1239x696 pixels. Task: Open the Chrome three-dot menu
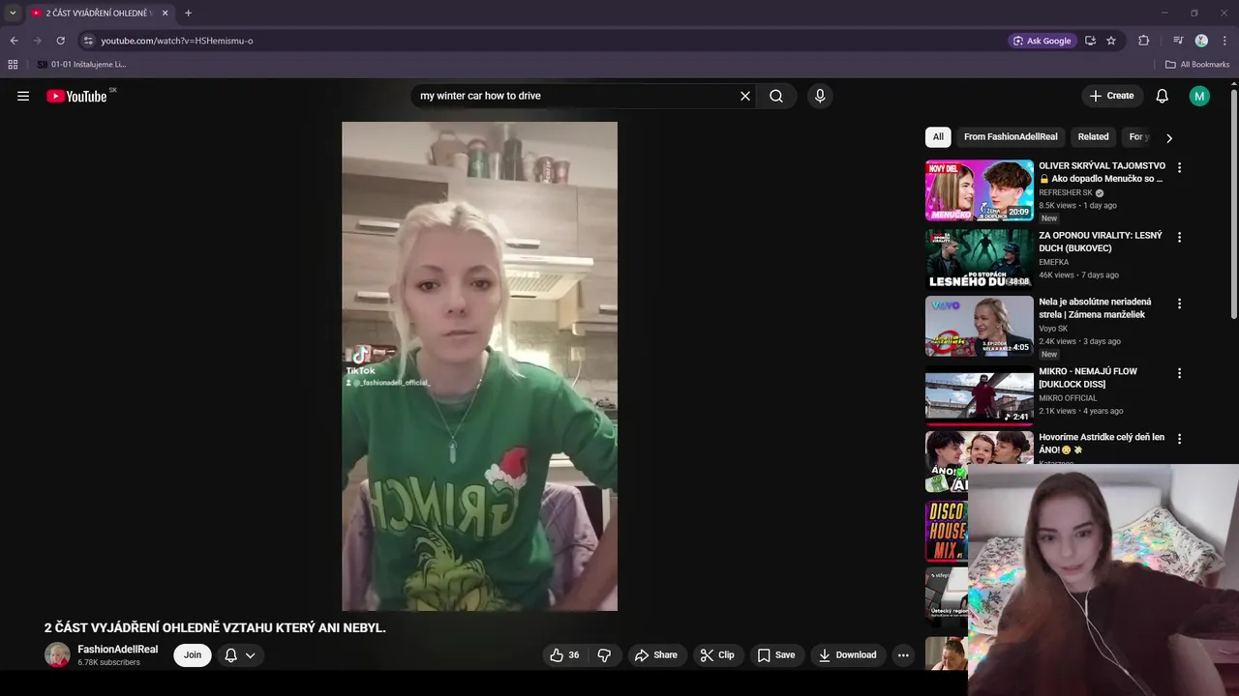[x=1224, y=41]
